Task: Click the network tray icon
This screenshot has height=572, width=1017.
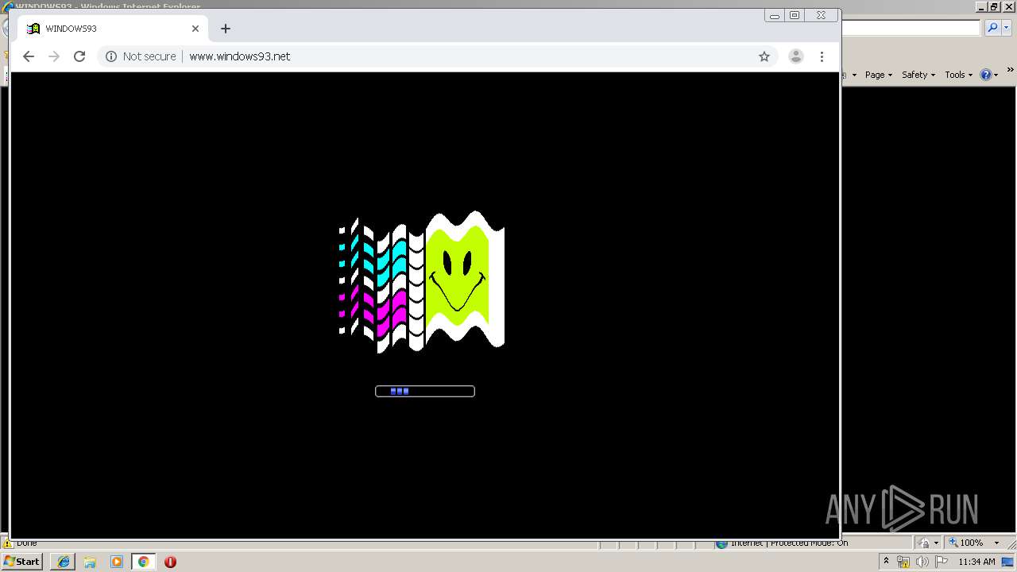Action: coord(903,562)
